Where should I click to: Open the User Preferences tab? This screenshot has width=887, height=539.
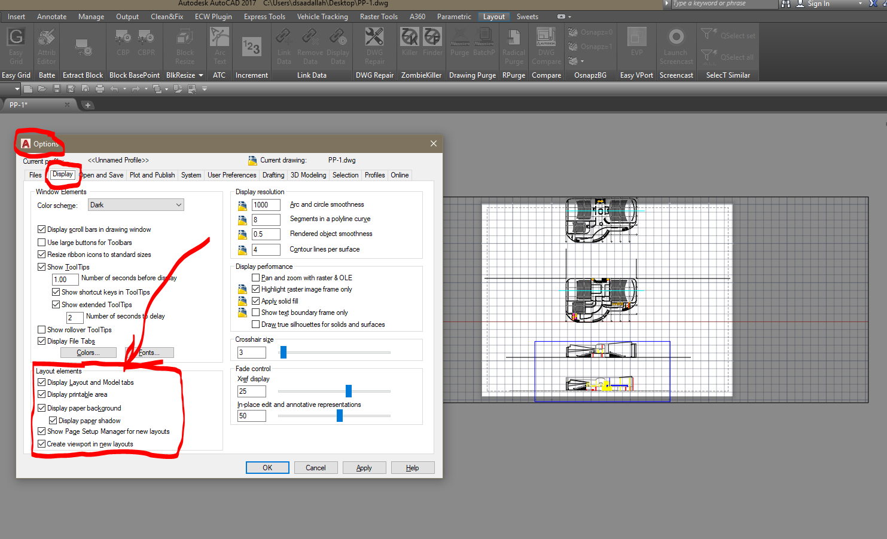pos(232,175)
